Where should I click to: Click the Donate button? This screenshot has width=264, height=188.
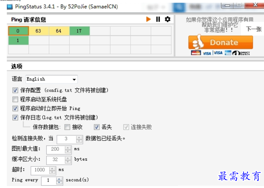click(221, 42)
